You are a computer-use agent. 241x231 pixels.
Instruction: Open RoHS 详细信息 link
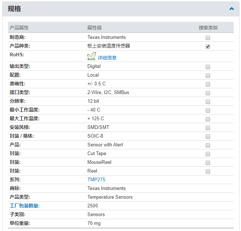click(x=107, y=58)
